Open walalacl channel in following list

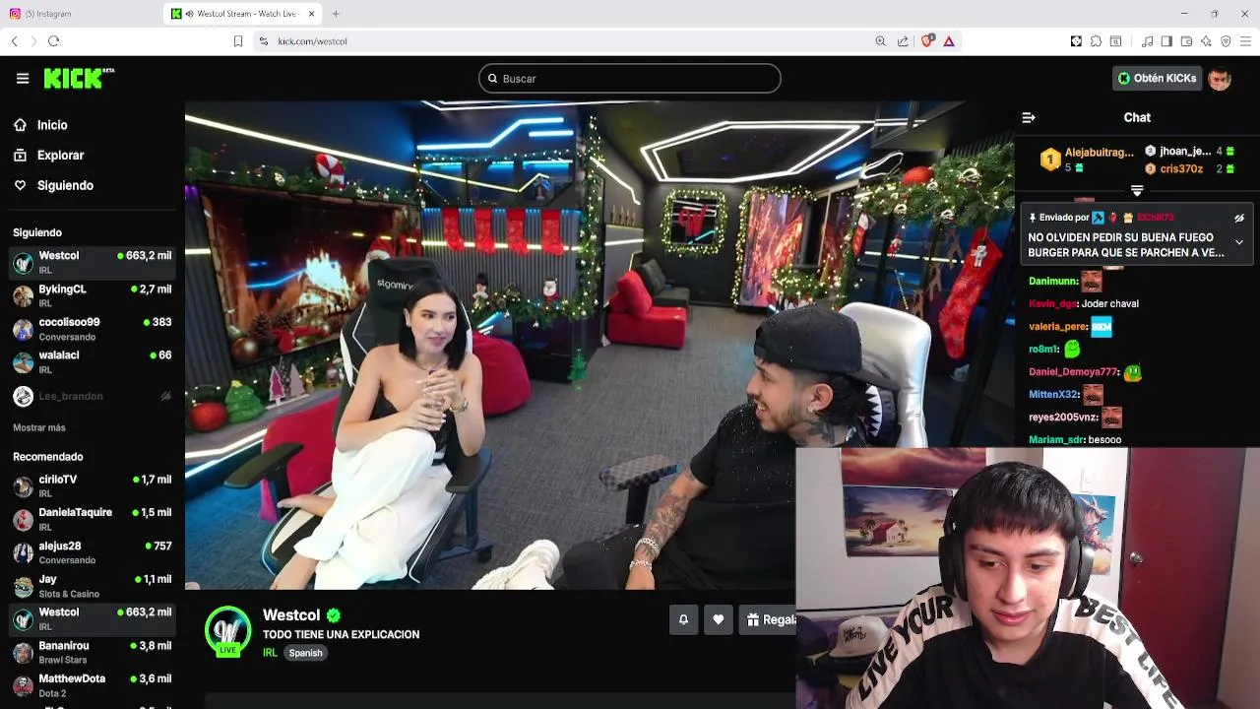(93, 361)
